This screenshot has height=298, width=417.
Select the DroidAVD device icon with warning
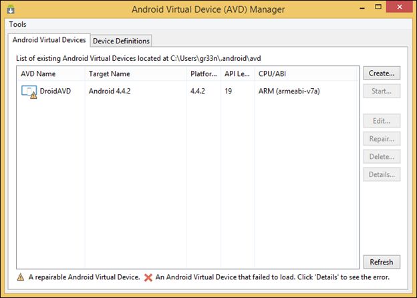(29, 92)
